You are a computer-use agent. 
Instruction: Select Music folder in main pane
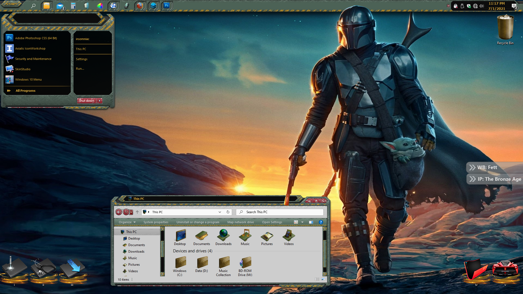[x=245, y=237]
